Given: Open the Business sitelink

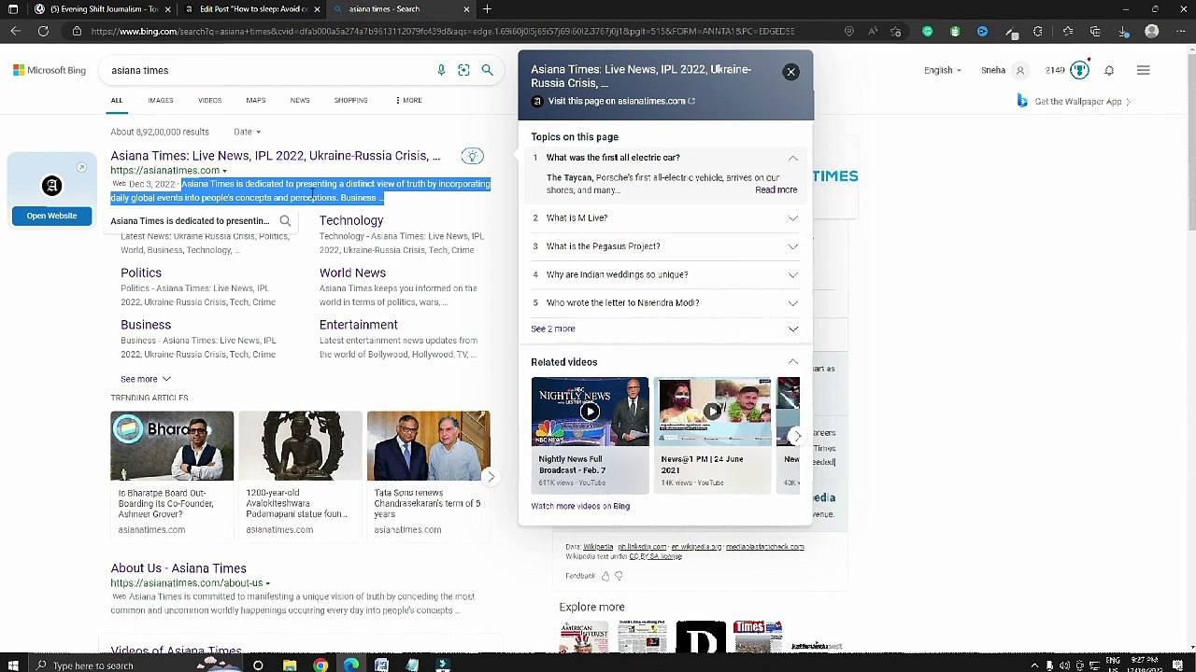Looking at the screenshot, I should coord(146,325).
